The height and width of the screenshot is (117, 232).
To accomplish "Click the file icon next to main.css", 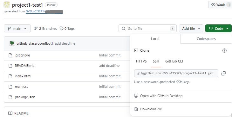I will pos(10,87).
